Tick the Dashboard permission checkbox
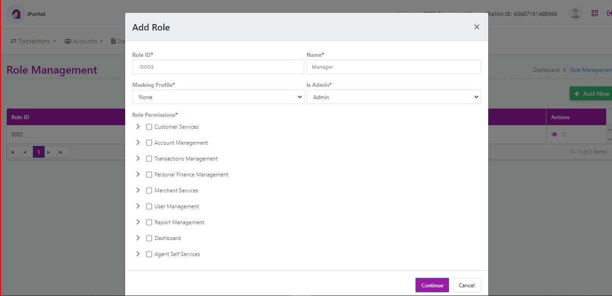The width and height of the screenshot is (612, 296). click(x=149, y=238)
